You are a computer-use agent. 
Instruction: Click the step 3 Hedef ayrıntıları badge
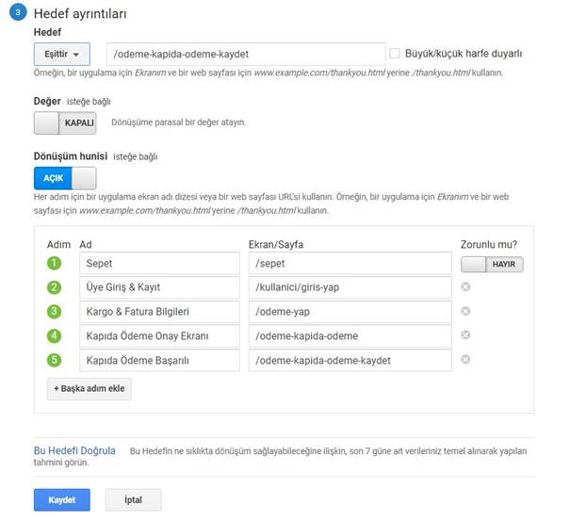(x=19, y=13)
